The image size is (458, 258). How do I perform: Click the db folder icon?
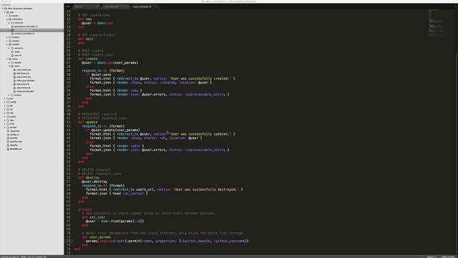[x=8, y=105]
